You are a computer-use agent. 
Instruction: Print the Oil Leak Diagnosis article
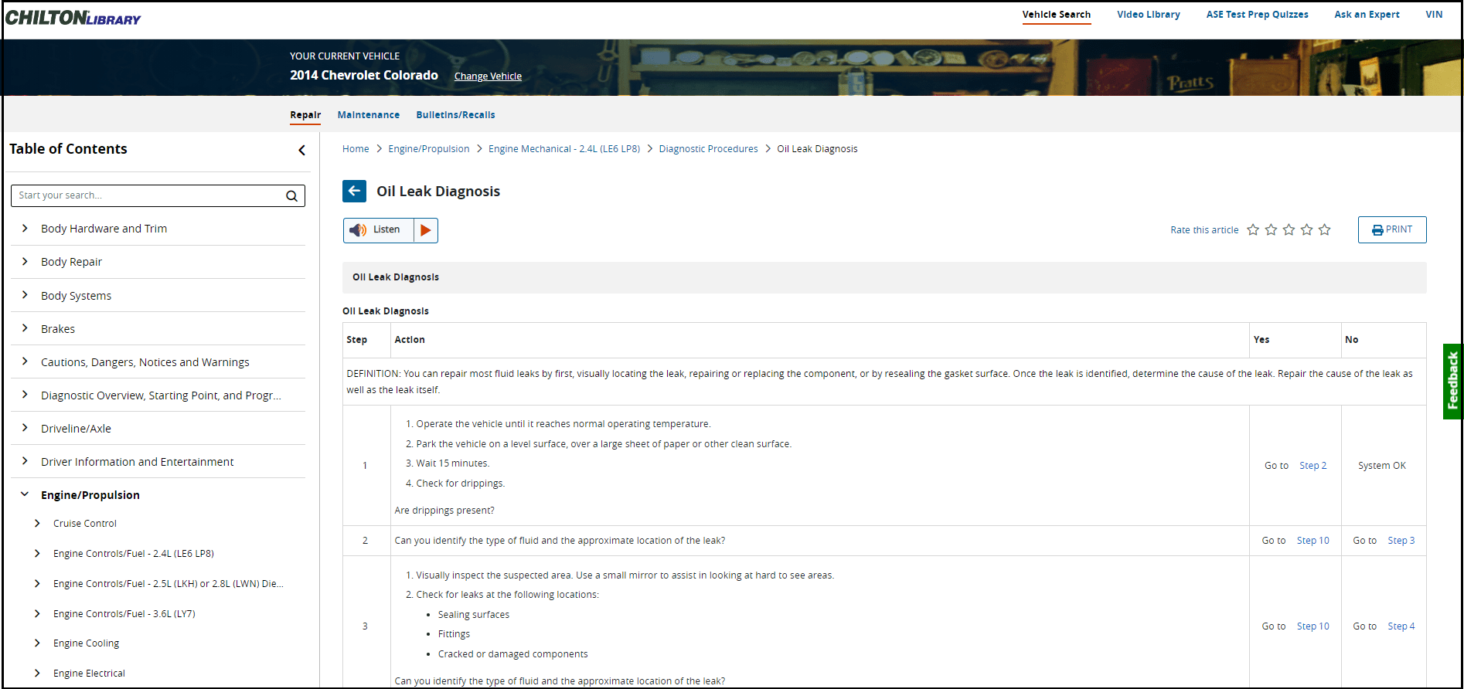(1392, 229)
